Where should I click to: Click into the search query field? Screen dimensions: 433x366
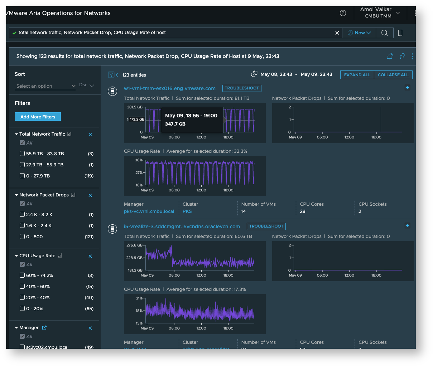tap(175, 33)
